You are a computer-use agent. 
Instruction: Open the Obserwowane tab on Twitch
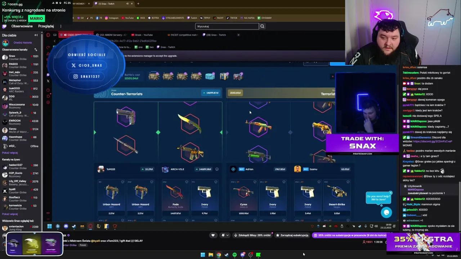[x=22, y=26]
